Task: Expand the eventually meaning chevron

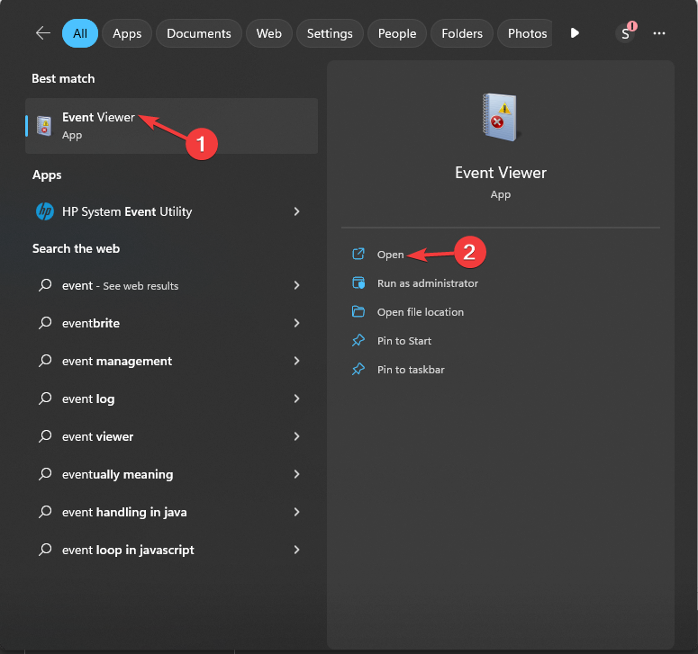Action: tap(296, 474)
